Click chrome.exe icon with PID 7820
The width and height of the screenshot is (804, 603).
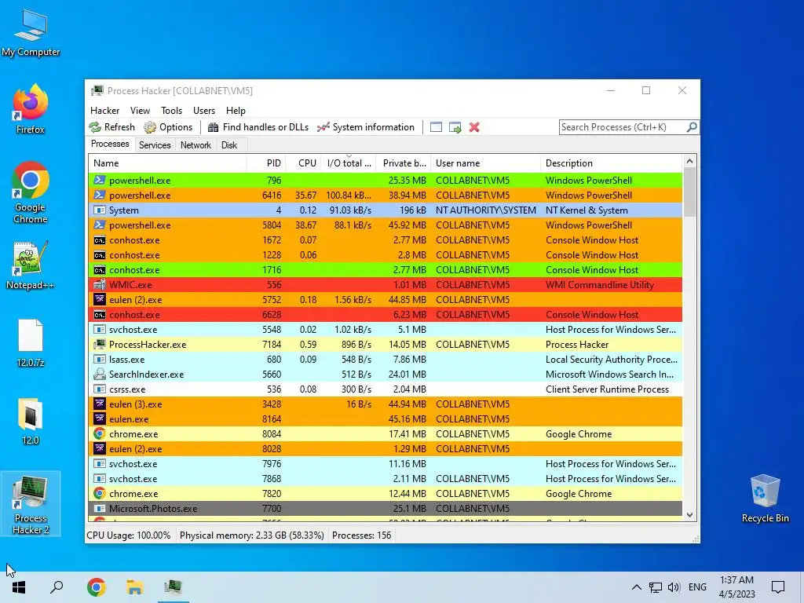point(100,494)
